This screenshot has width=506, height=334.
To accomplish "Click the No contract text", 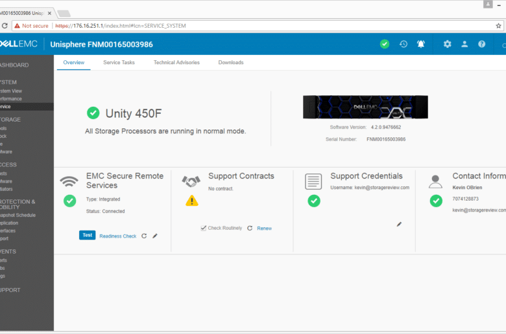I will coord(221,189).
